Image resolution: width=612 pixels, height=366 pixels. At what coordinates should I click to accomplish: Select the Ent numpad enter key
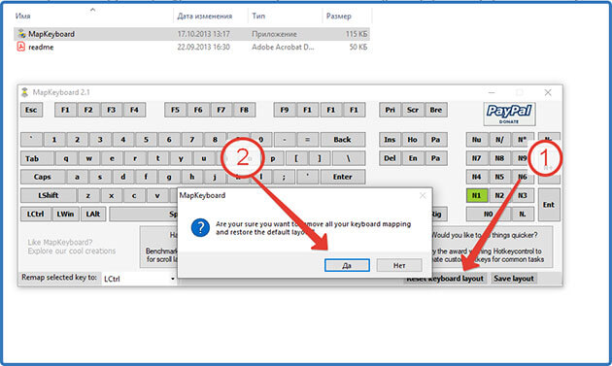pos(549,205)
